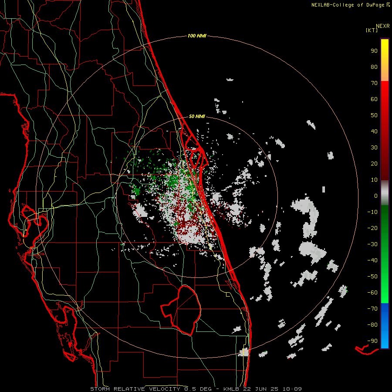Click the 70 value on the velocity scale
The height and width of the screenshot is (392, 392).
374,83
